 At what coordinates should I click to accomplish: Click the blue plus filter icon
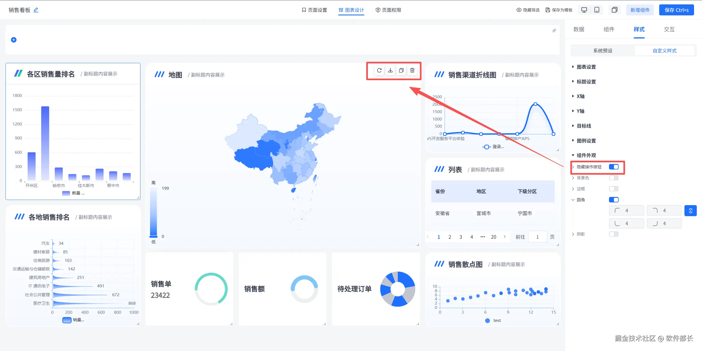click(14, 40)
